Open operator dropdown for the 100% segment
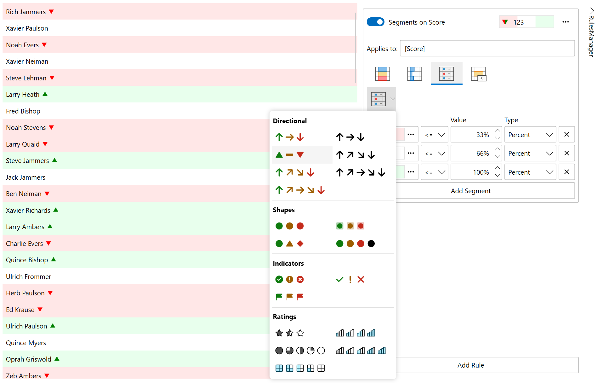The image size is (603, 383). pyautogui.click(x=434, y=172)
